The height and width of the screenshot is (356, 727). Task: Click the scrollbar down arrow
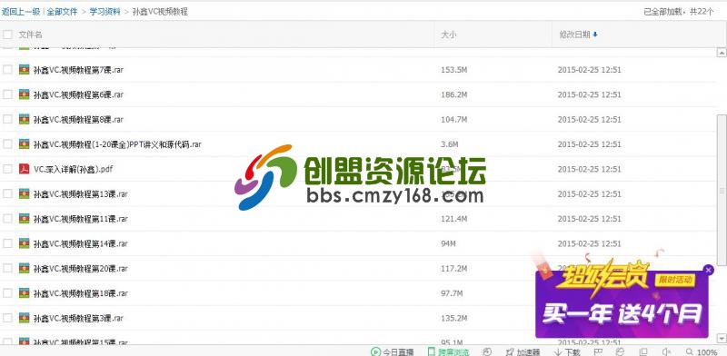click(722, 338)
